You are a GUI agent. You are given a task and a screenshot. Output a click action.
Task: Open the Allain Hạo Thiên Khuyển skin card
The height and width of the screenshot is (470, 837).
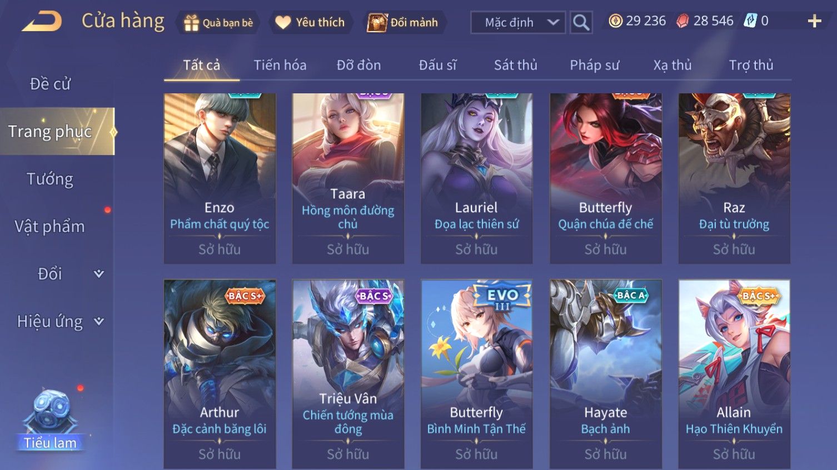[734, 374]
